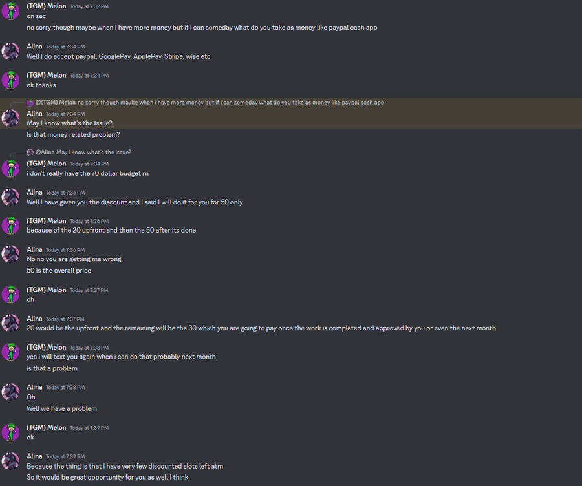
Task: Click the "Today at 7:32 PM" timestamp
Action: click(89, 6)
